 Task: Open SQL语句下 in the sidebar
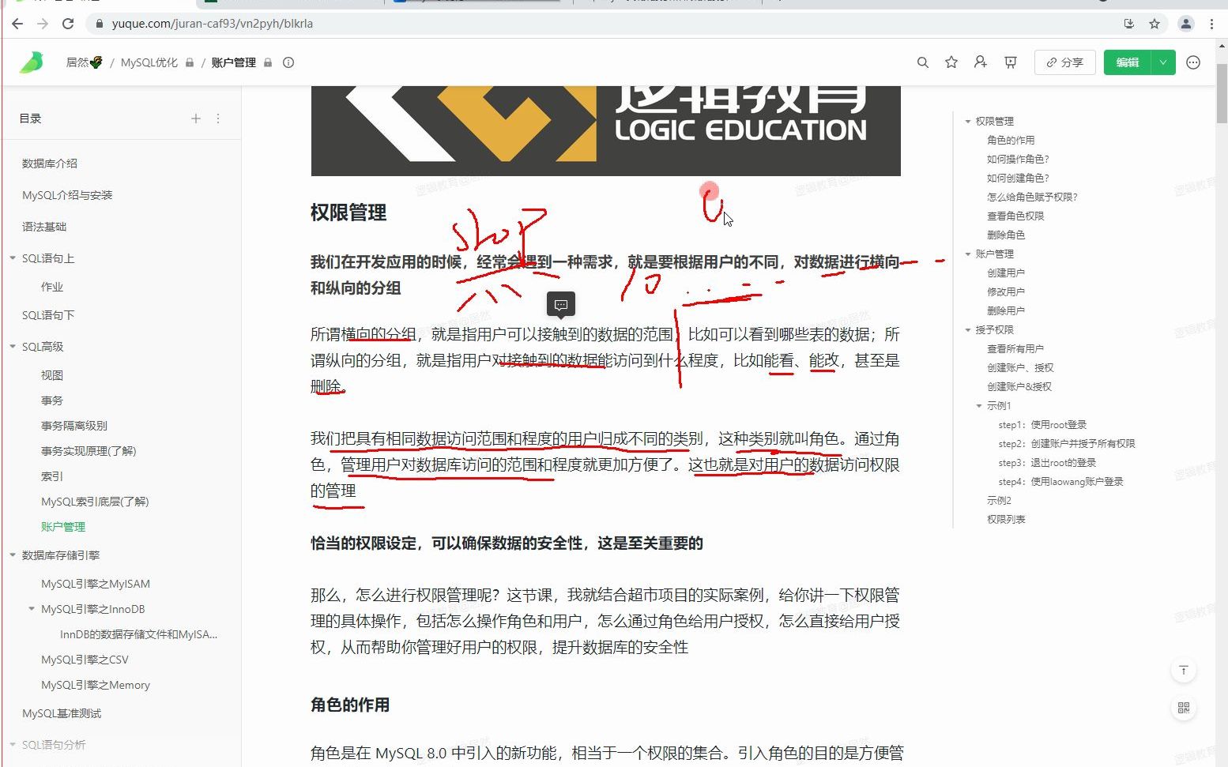click(x=48, y=315)
